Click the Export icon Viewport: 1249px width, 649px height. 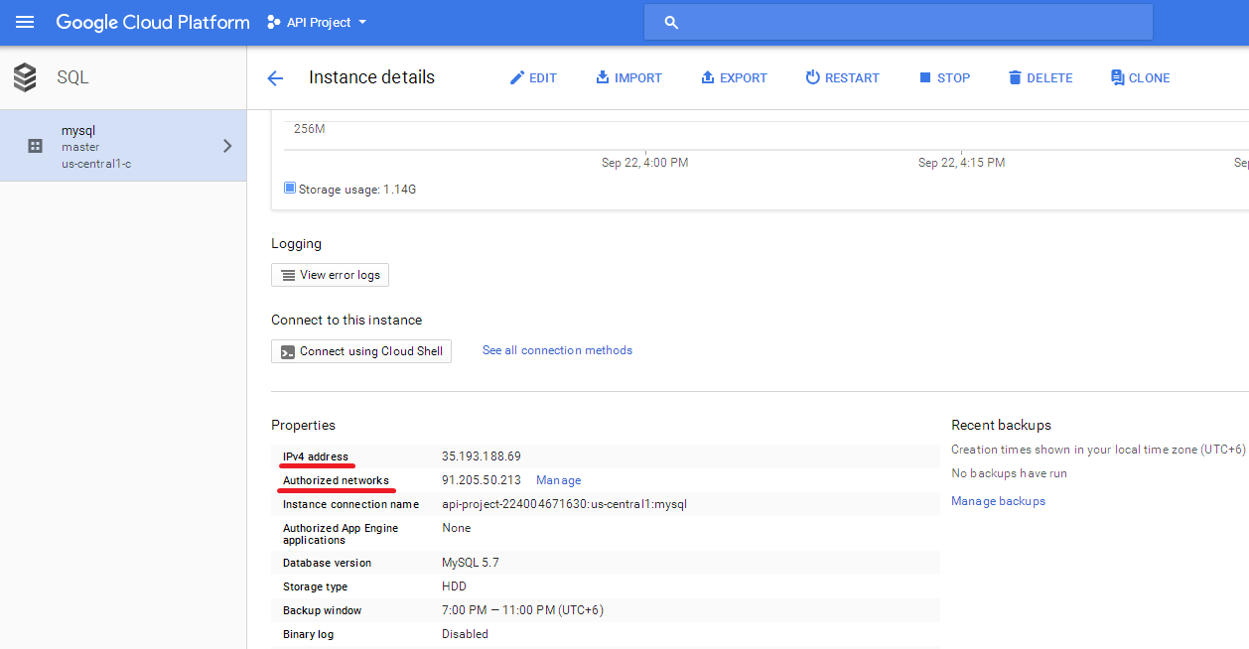pos(708,77)
